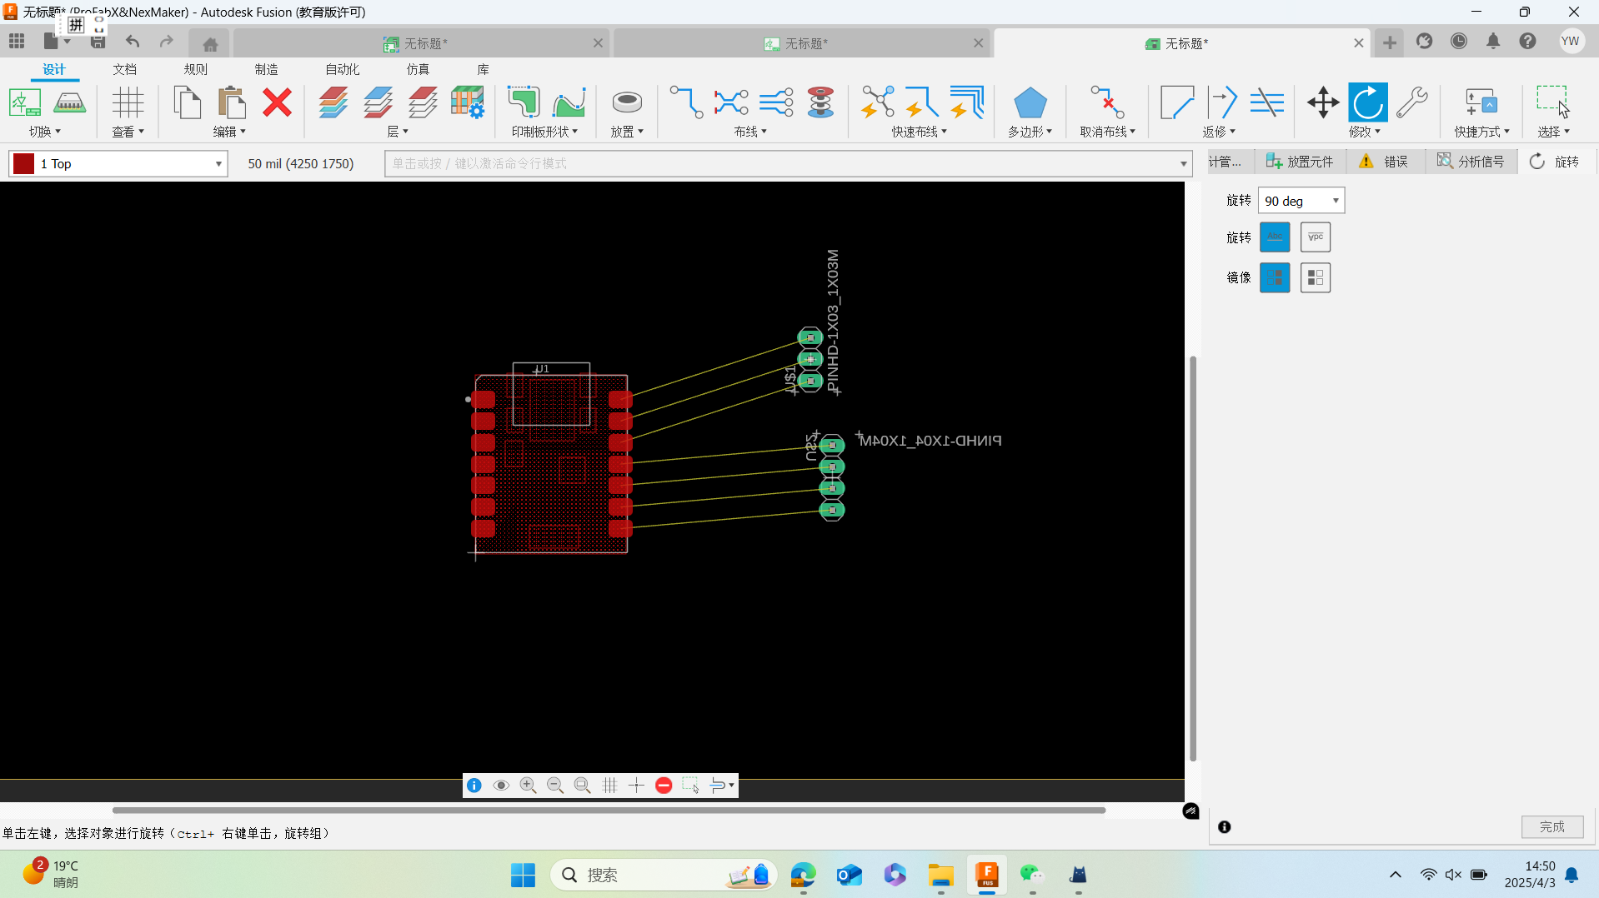The width and height of the screenshot is (1599, 898).
Task: Open the 错误 panel tab
Action: (x=1384, y=162)
